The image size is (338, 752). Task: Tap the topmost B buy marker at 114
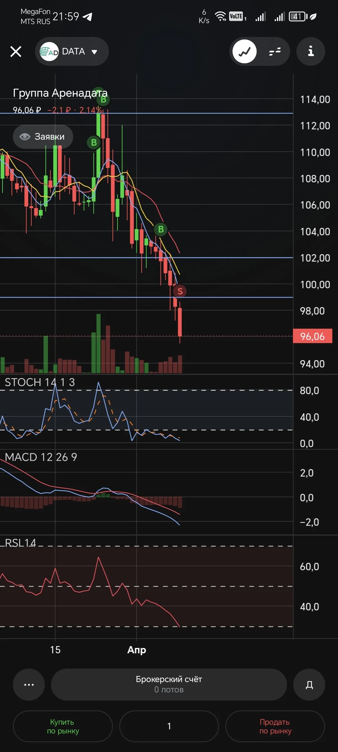point(103,100)
